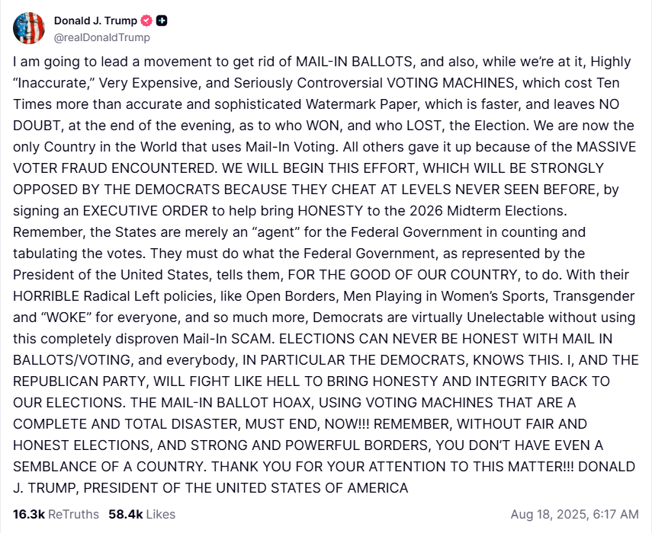Open the Aug 18, 2025 timestamp
652x533 pixels.
(x=575, y=514)
